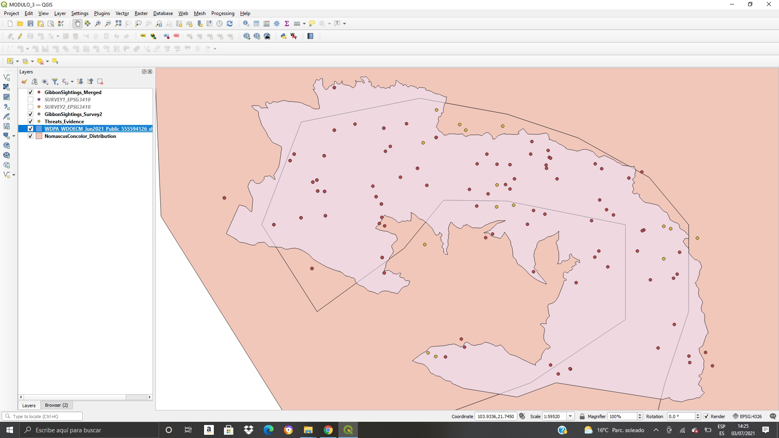Click Save Project floppy disk icon
Screen dimensions: 779x438
click(x=30, y=24)
